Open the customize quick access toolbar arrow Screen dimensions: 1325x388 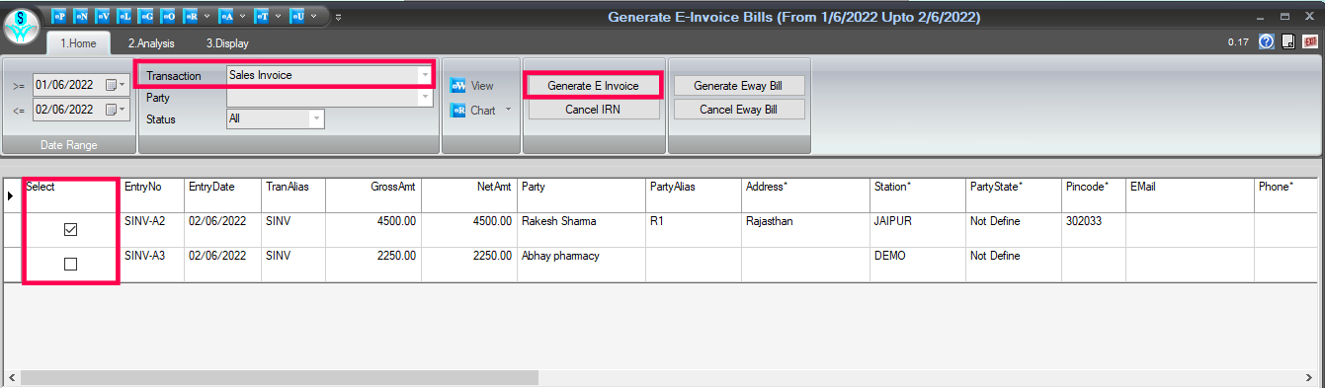click(x=339, y=17)
